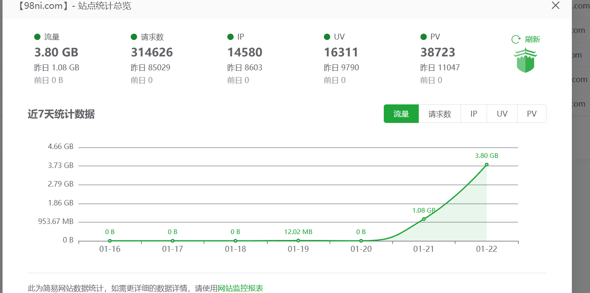
Task: Close the 站点统计总览 dialog
Action: pyautogui.click(x=555, y=5)
